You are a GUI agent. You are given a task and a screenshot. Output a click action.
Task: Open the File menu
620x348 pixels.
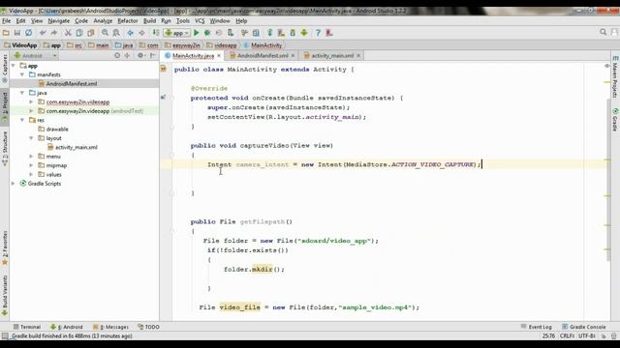7,21
